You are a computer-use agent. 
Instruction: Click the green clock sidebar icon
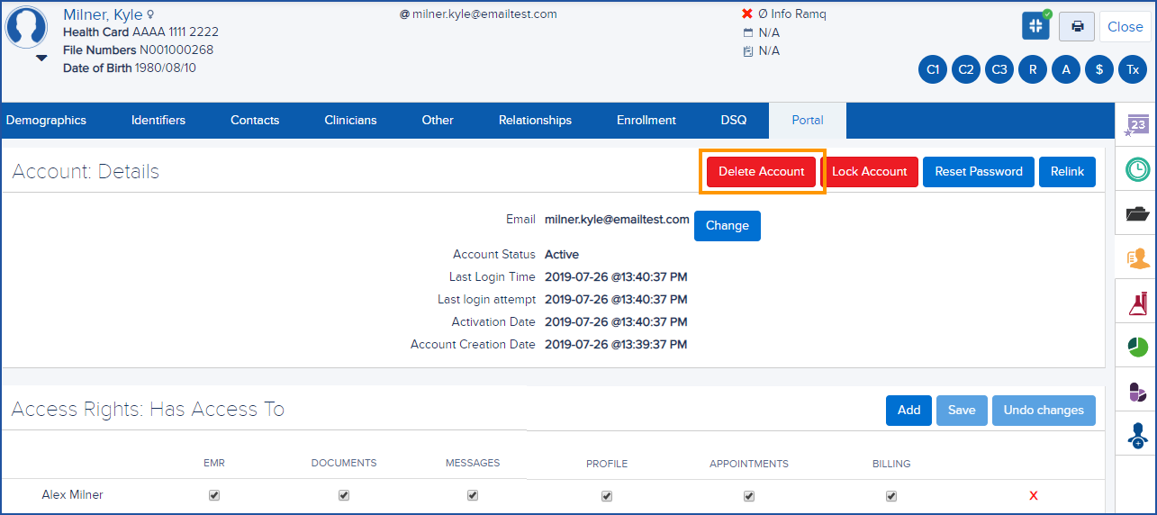coord(1137,169)
